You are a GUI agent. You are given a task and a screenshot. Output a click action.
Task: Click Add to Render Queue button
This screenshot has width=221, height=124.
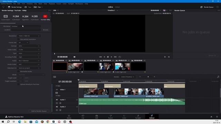tap(39, 111)
